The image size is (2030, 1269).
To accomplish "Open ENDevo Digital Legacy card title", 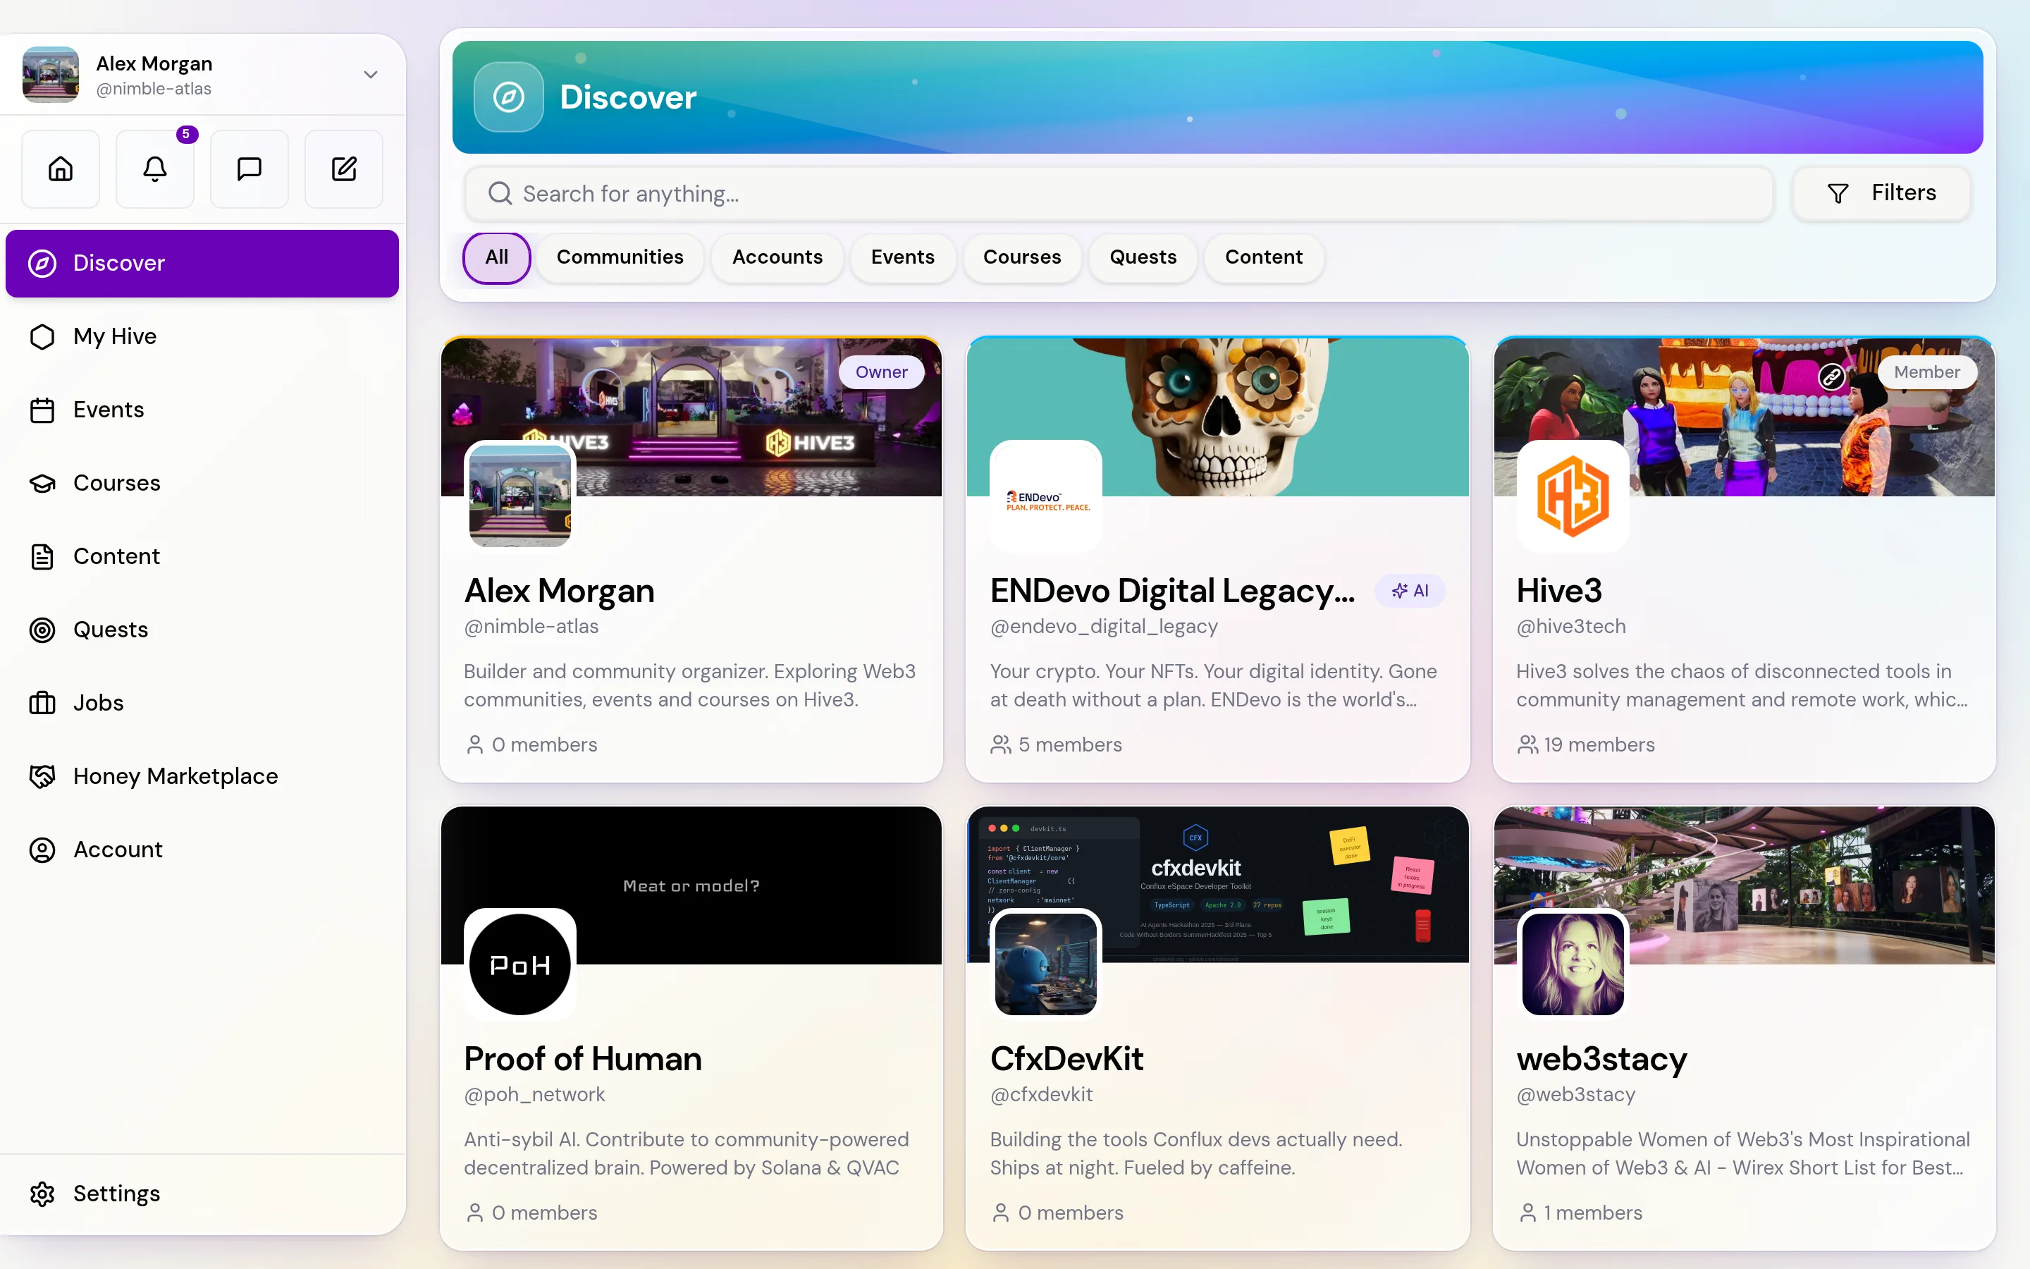I will [x=1173, y=591].
